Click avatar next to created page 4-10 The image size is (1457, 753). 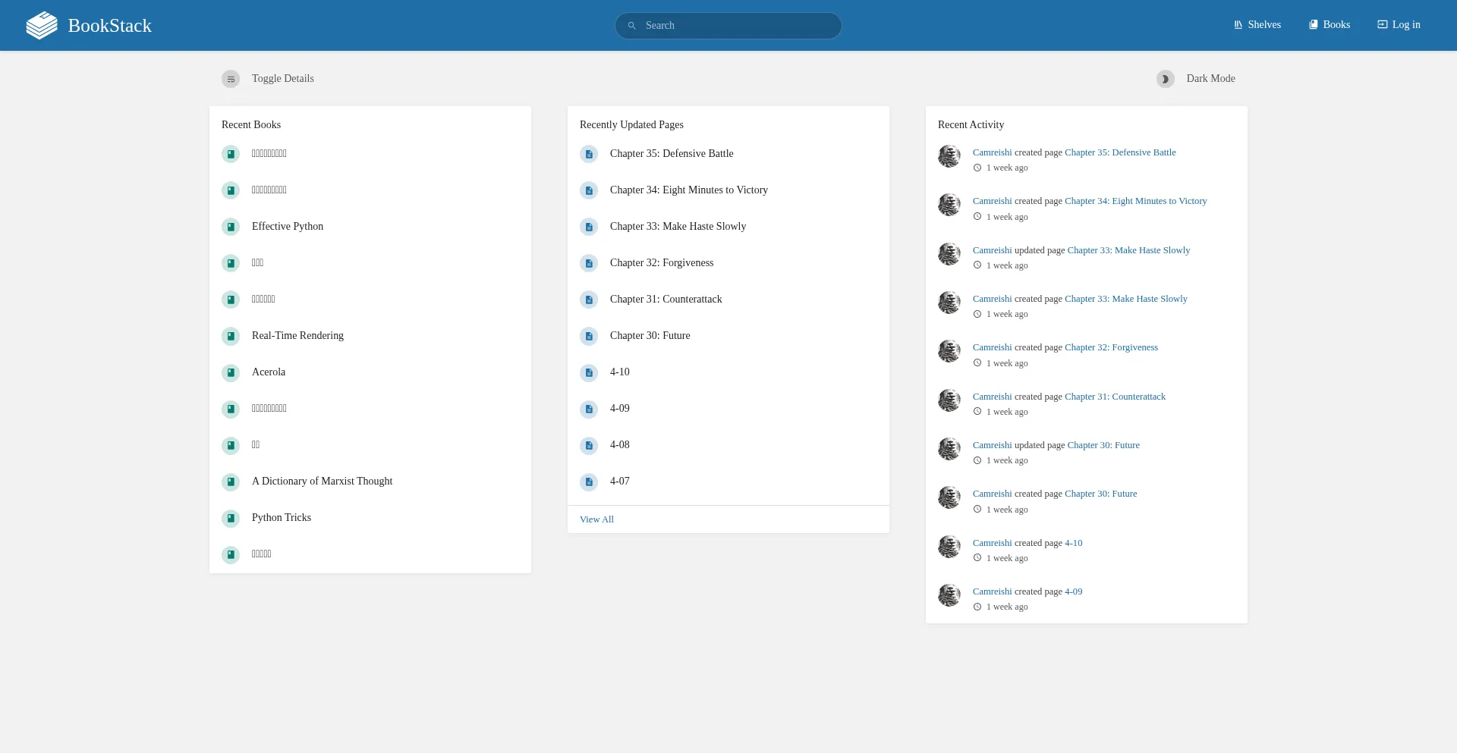[949, 547]
